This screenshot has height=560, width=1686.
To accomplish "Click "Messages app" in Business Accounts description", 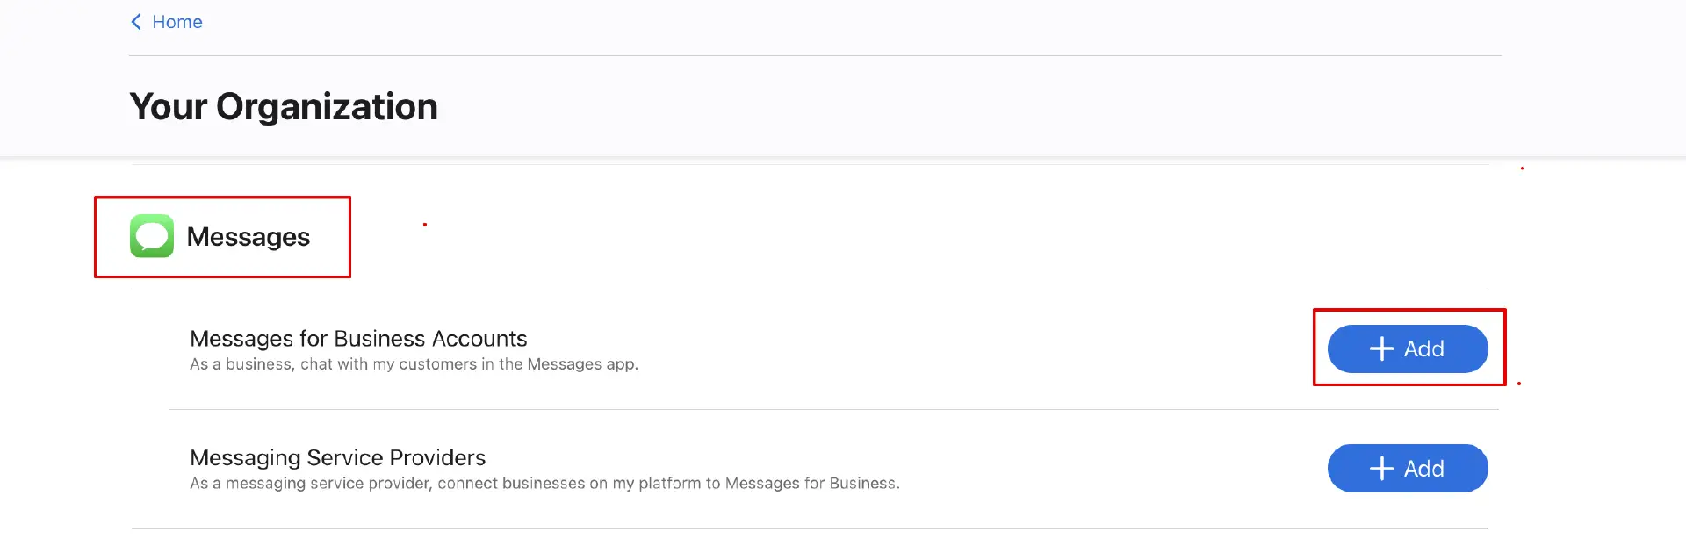I will click(x=580, y=364).
